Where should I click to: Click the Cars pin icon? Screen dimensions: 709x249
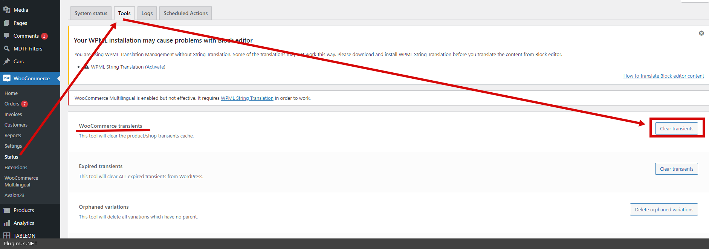click(x=7, y=61)
